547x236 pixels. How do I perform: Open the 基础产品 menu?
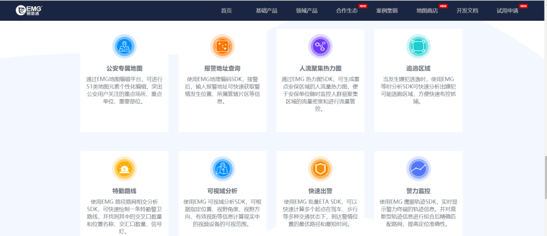[266, 11]
